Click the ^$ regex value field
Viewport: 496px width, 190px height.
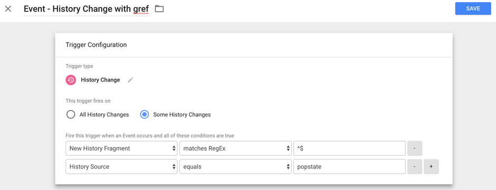tap(349, 148)
